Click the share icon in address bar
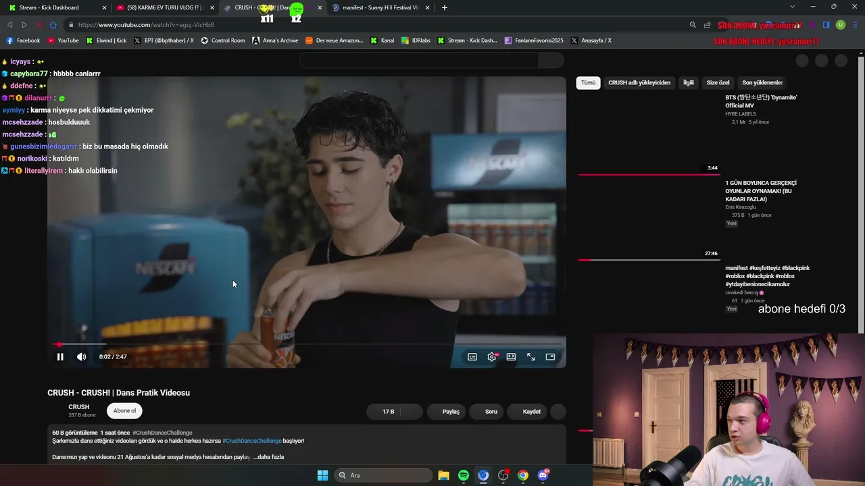Image resolution: width=865 pixels, height=486 pixels. click(x=707, y=25)
